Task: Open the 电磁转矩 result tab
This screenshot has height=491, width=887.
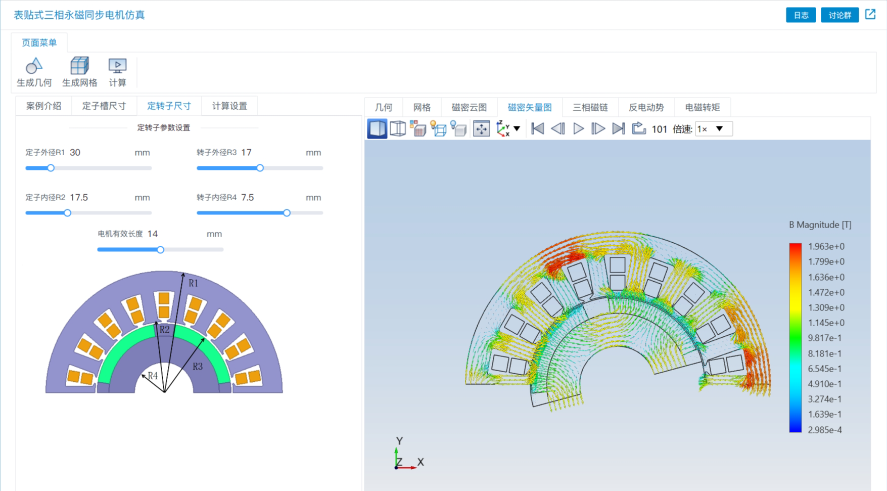Action: tap(703, 107)
